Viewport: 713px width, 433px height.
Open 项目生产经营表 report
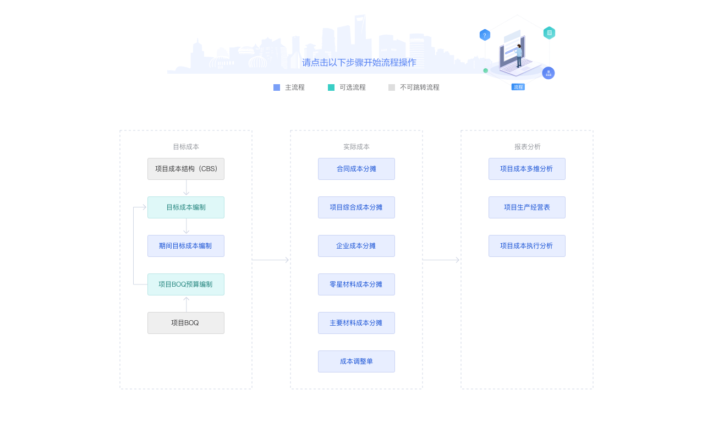(x=527, y=207)
